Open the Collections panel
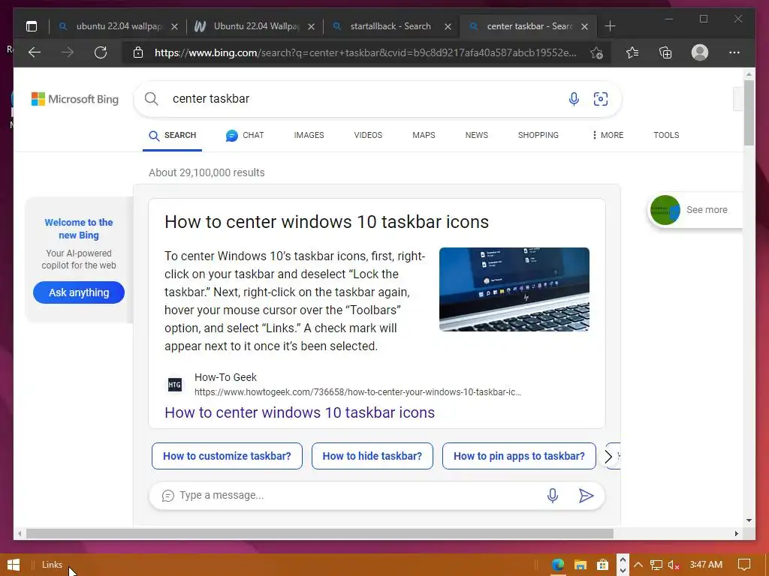 pyautogui.click(x=665, y=52)
